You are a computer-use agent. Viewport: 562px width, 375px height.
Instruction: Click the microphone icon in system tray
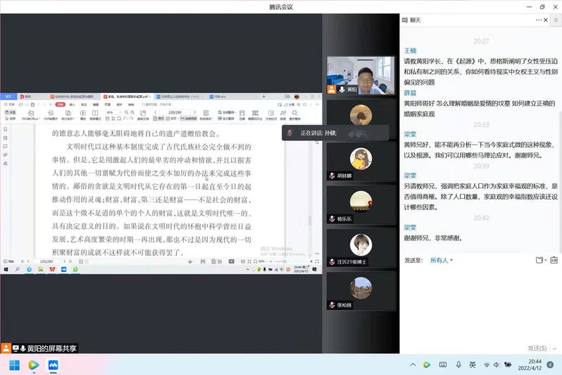(x=458, y=364)
